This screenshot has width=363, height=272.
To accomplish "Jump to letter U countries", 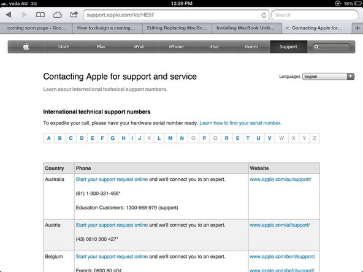I will point(259,138).
